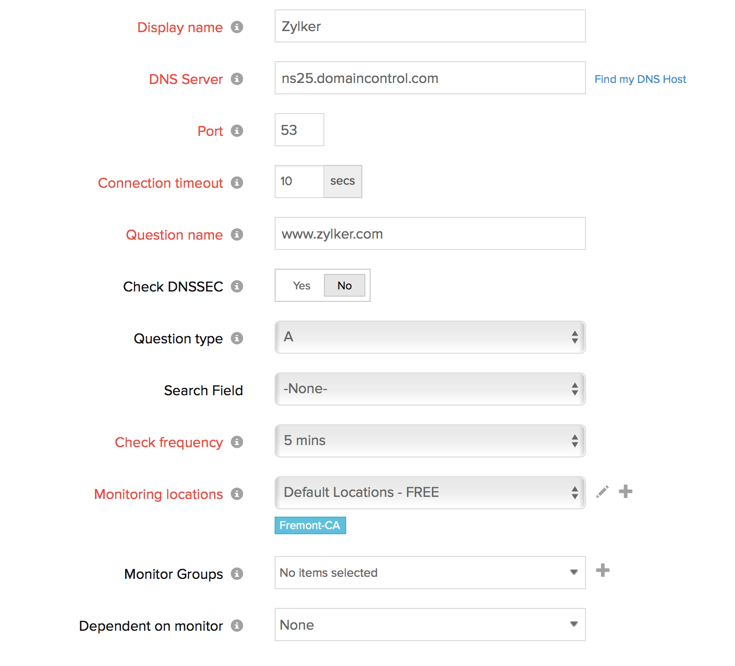Click the Port number input field
735x666 pixels.
click(x=299, y=130)
